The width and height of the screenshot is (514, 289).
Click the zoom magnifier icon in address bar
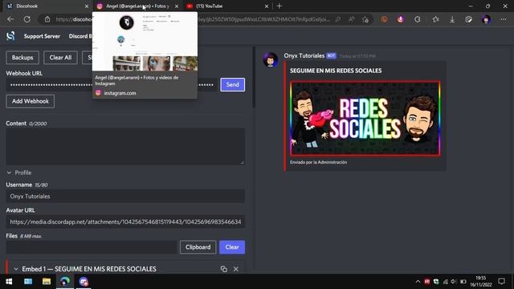tap(337, 19)
